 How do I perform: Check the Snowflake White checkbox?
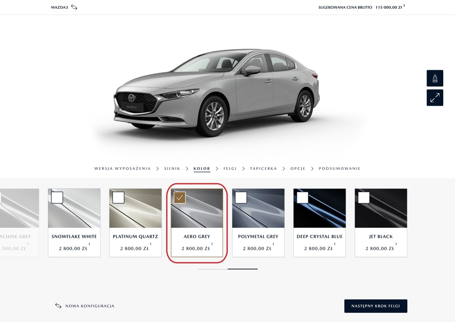(57, 198)
